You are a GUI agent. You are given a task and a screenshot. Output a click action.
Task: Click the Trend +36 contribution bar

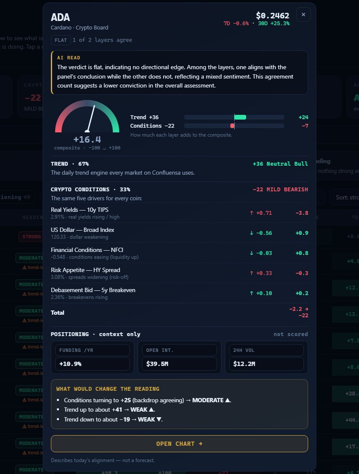234,117
